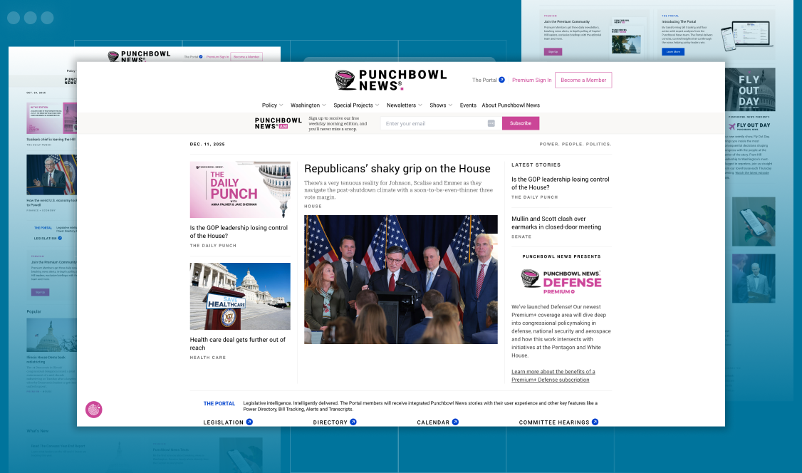Open the Republicans' shaky grip headline
Image resolution: width=802 pixels, height=473 pixels.
click(397, 169)
